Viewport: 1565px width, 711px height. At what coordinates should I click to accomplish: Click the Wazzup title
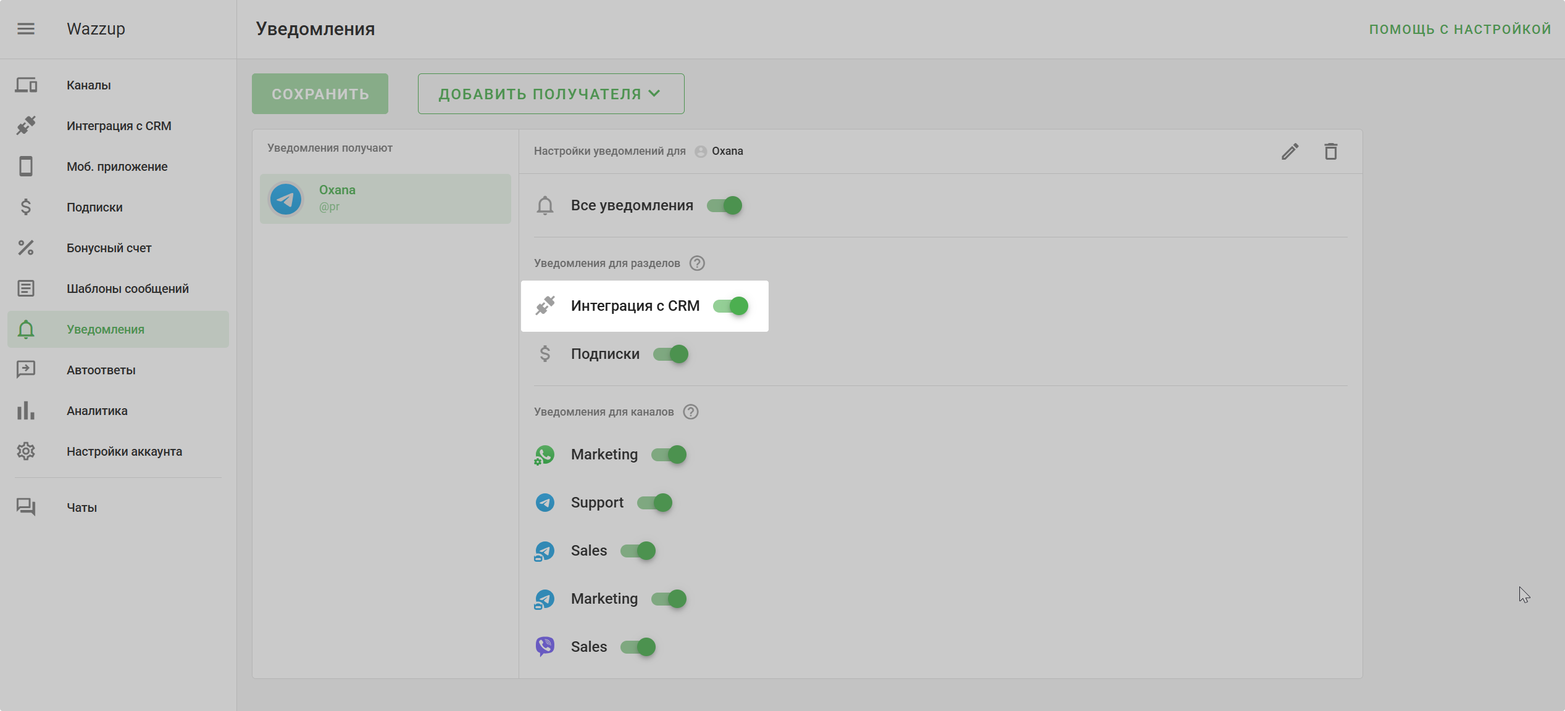point(96,29)
